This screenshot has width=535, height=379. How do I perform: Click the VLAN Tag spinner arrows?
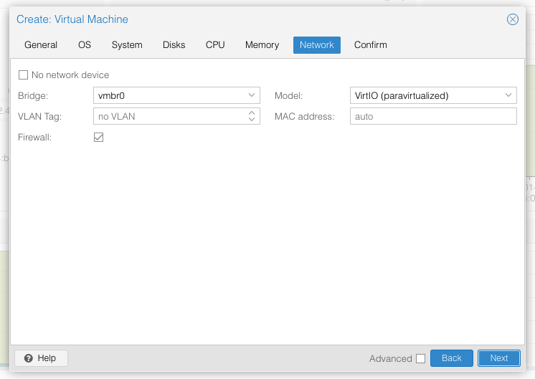point(252,116)
